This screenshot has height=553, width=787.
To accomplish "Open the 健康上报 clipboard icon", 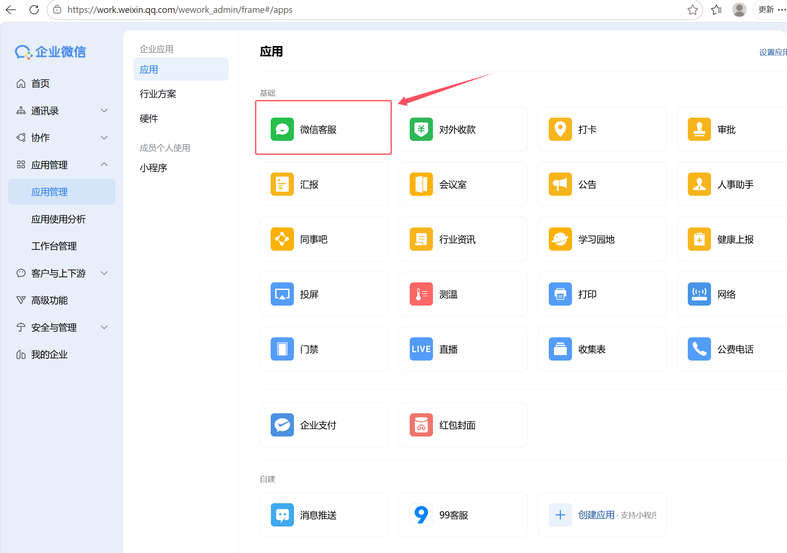I will pos(699,239).
